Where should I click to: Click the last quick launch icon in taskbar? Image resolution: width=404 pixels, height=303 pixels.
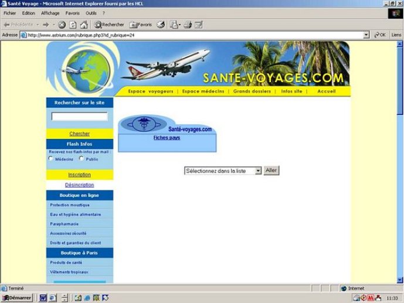[x=105, y=298]
